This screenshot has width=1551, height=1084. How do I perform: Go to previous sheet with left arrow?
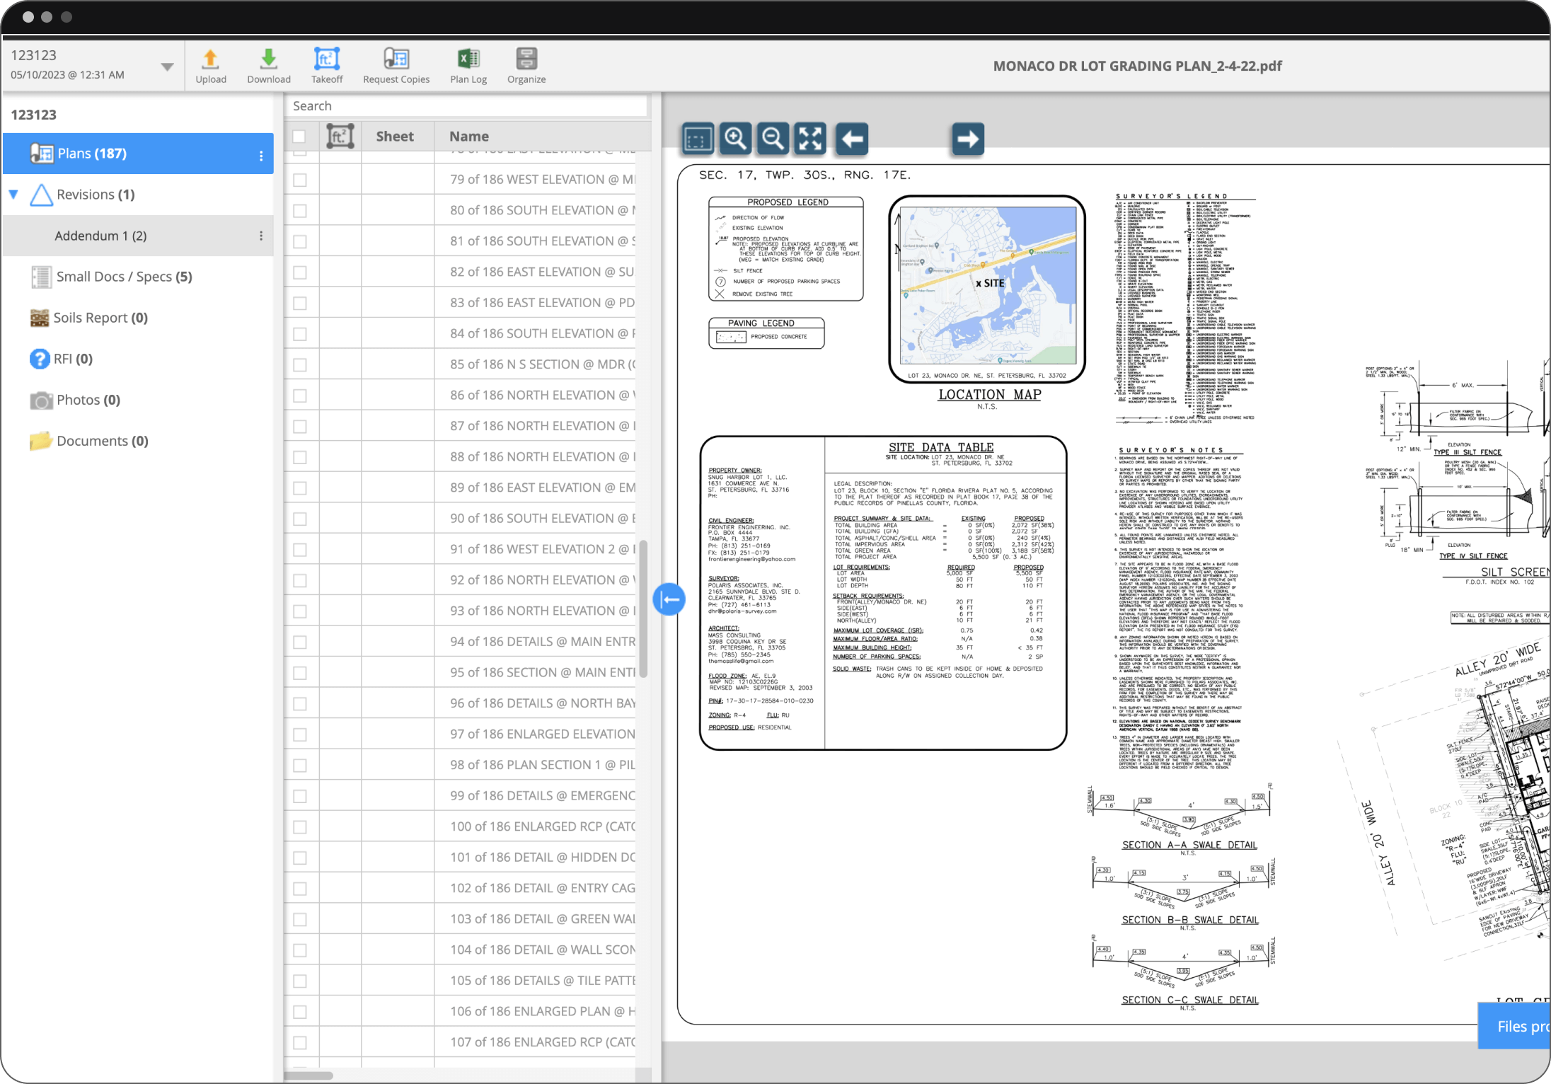(852, 139)
